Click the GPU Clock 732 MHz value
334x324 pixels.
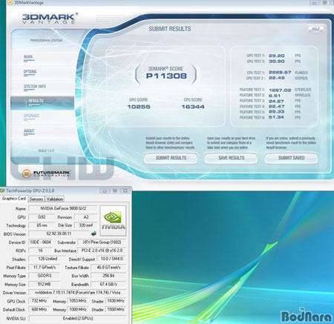(39, 301)
